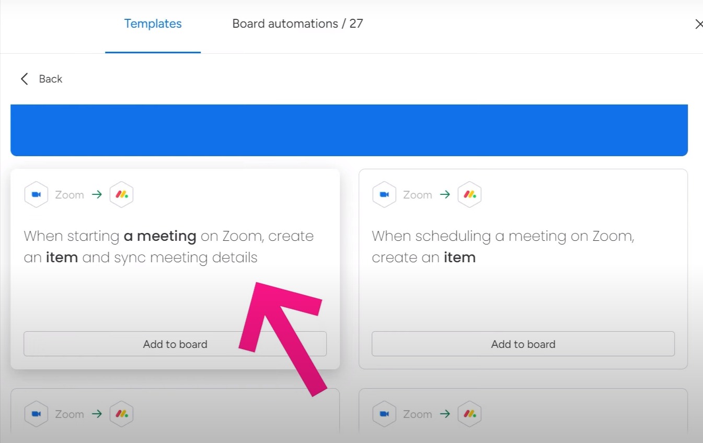Switch to the Templates tab
This screenshot has width=703, height=443.
[x=153, y=24]
